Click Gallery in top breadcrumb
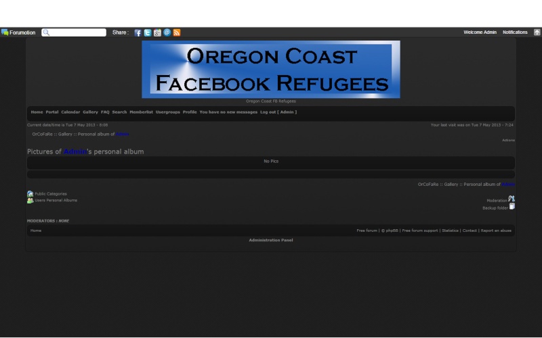 point(65,134)
